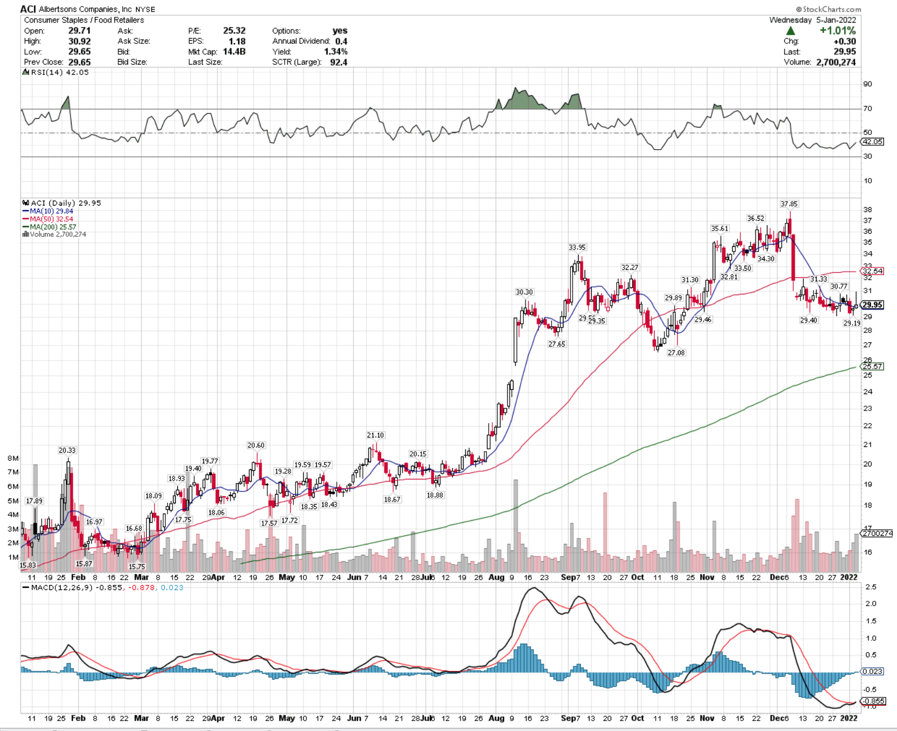Click the Albertsons Companies, Inc name
This screenshot has width=897, height=731.
pos(85,9)
